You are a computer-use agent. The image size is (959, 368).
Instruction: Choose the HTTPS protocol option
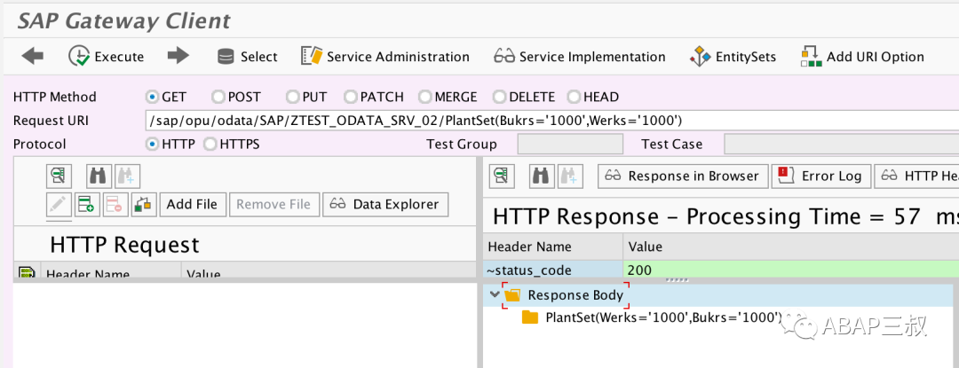click(x=210, y=144)
